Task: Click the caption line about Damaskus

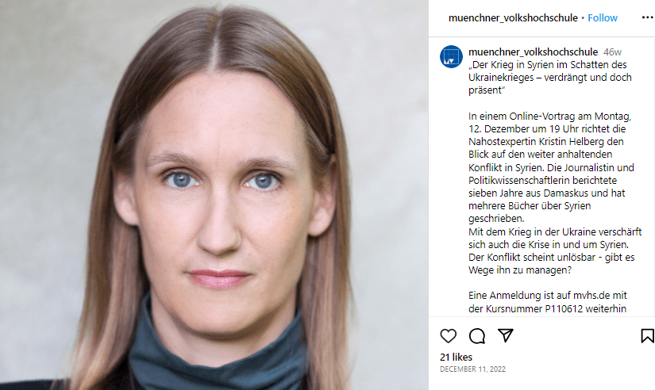Action: click(547, 193)
